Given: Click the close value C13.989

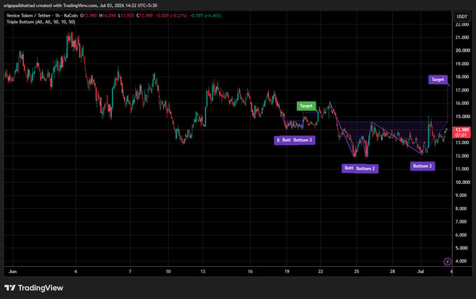Looking at the screenshot, I should pyautogui.click(x=144, y=15).
